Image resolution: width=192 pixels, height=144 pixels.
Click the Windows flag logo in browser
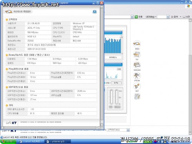[189, 6]
